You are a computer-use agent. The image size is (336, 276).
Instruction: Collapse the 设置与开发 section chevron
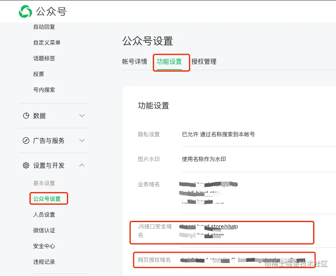[82, 165]
